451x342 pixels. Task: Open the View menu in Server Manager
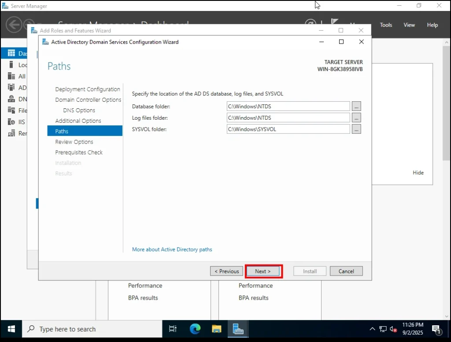(409, 25)
